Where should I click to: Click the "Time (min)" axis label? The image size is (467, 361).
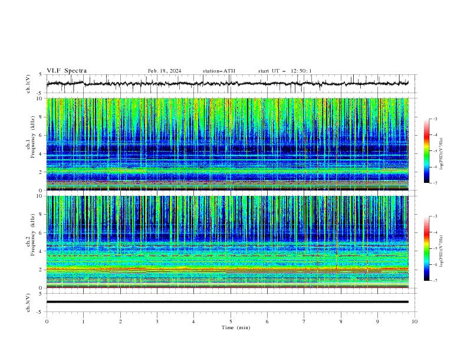point(236,327)
